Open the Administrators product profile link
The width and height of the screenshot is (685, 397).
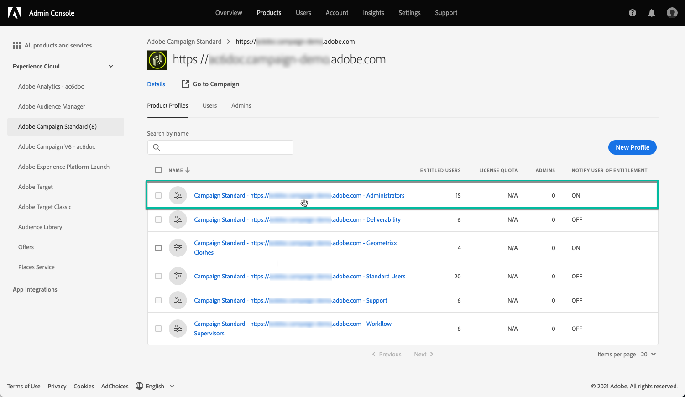click(299, 195)
